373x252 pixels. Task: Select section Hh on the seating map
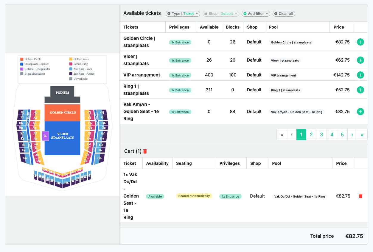tap(66, 183)
